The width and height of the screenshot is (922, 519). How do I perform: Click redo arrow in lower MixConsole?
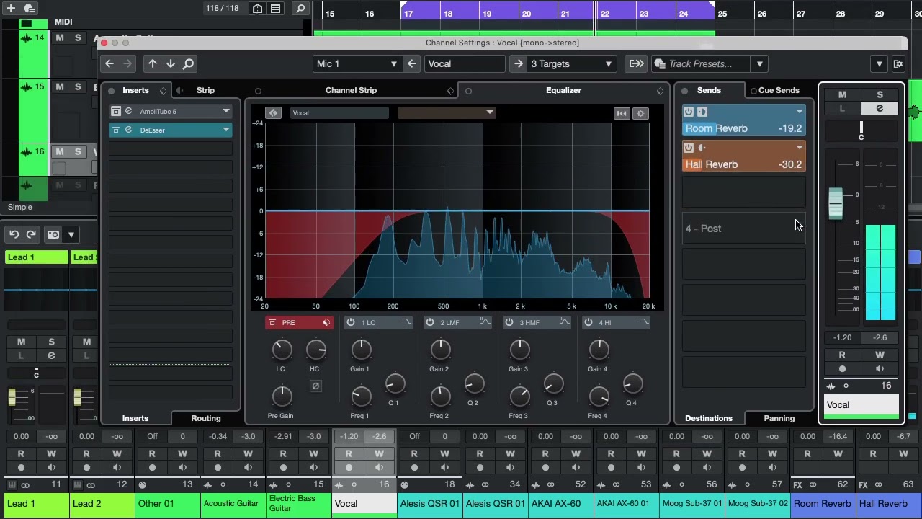coord(31,234)
